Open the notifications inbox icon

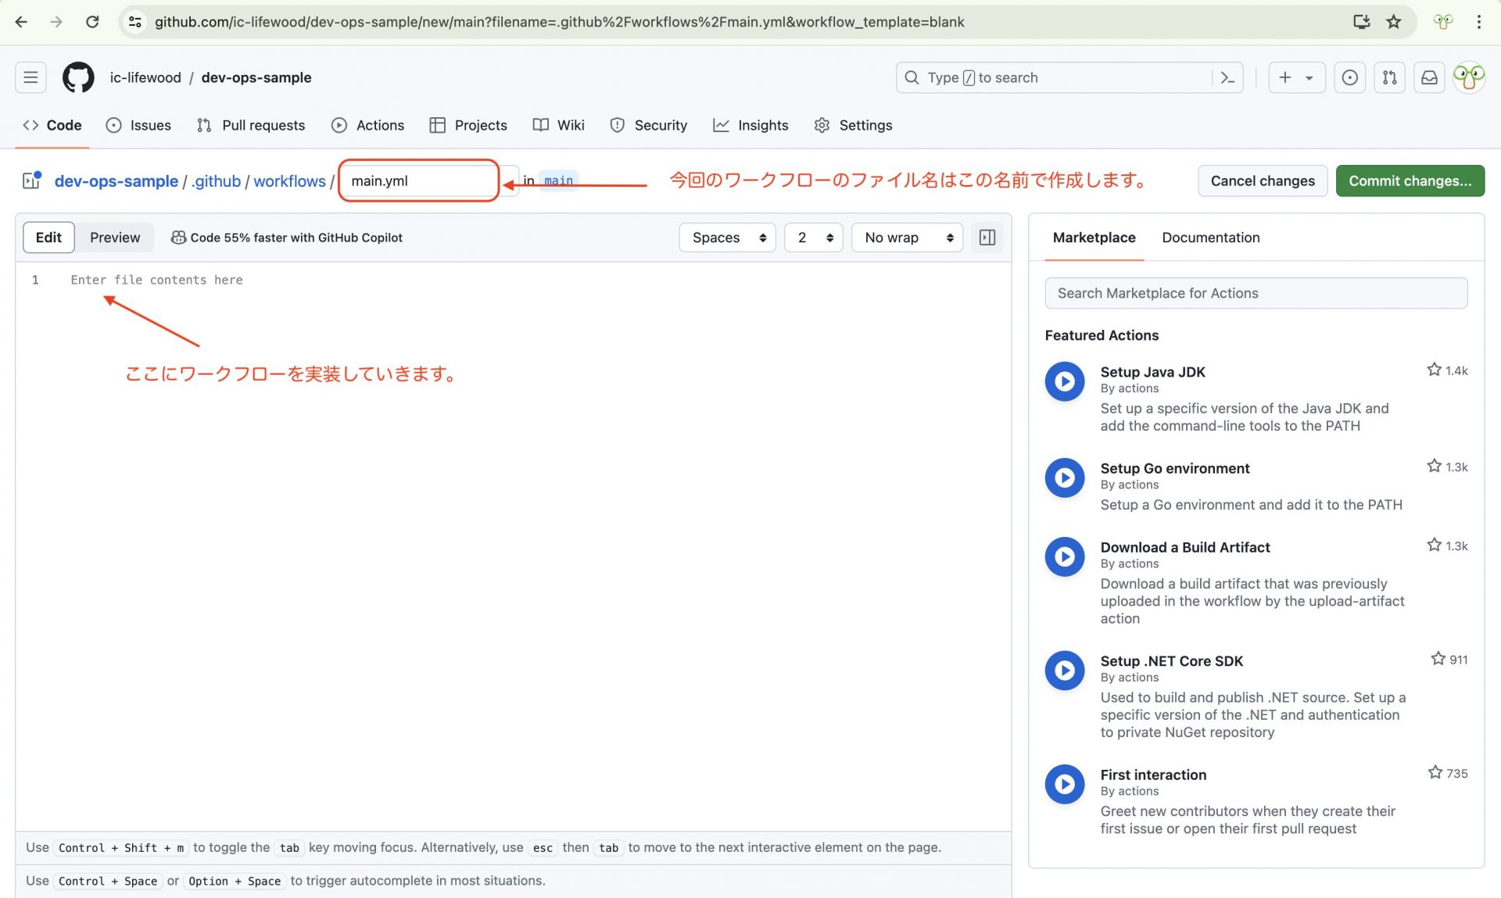[x=1429, y=77]
